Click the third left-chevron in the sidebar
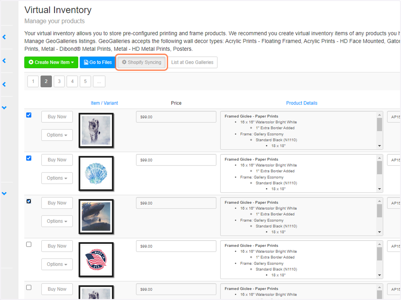This screenshot has height=300, width=401. click(x=4, y=85)
